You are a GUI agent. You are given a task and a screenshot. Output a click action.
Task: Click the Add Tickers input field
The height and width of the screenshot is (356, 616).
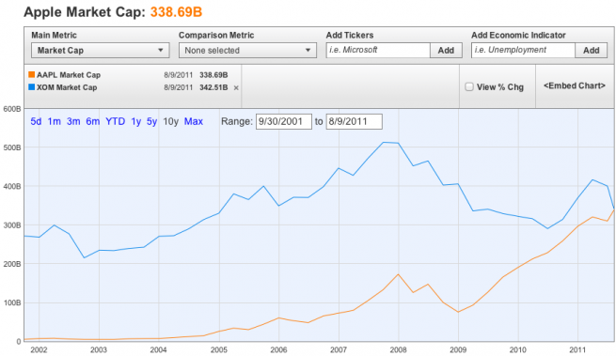(378, 50)
